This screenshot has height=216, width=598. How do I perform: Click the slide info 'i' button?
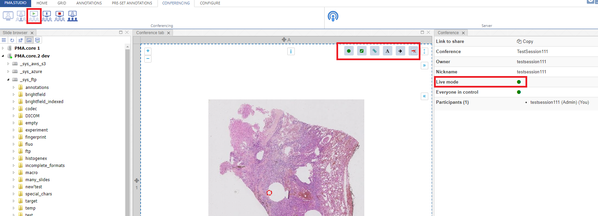click(291, 51)
